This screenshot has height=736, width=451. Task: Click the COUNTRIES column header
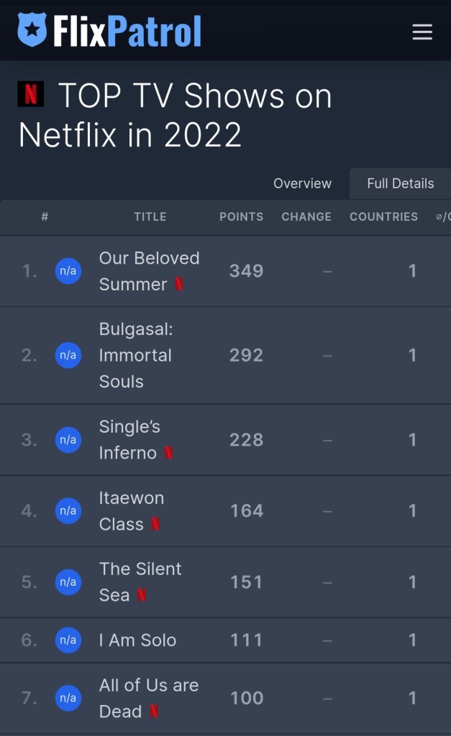pyautogui.click(x=383, y=216)
